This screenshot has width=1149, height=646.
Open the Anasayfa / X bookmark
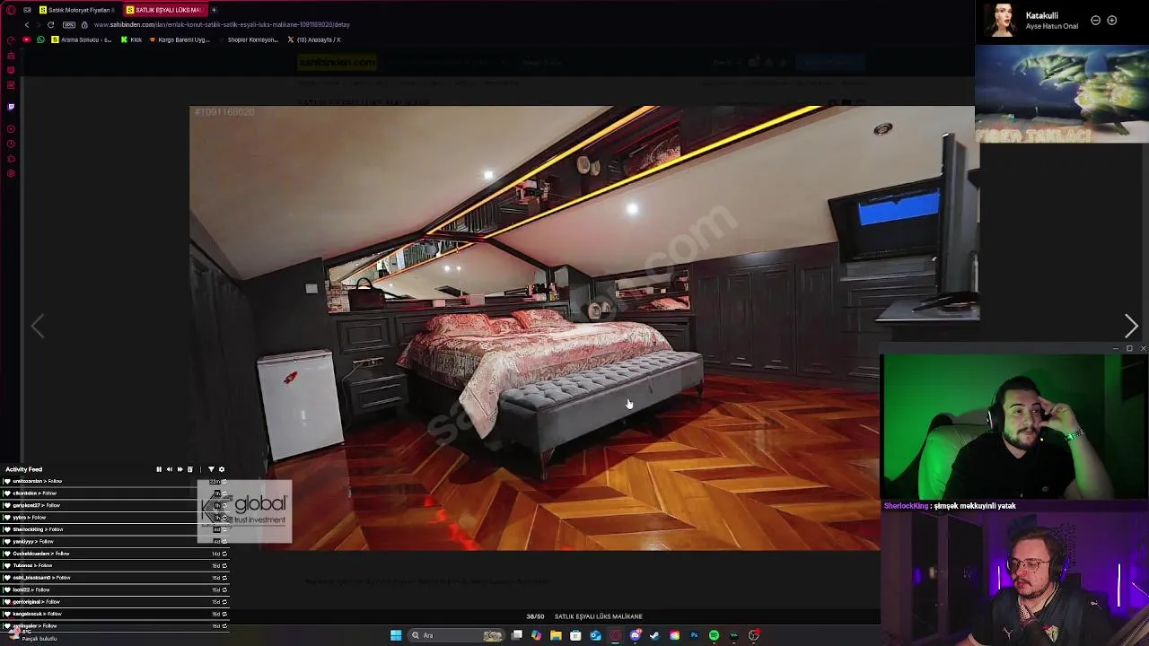pos(313,39)
